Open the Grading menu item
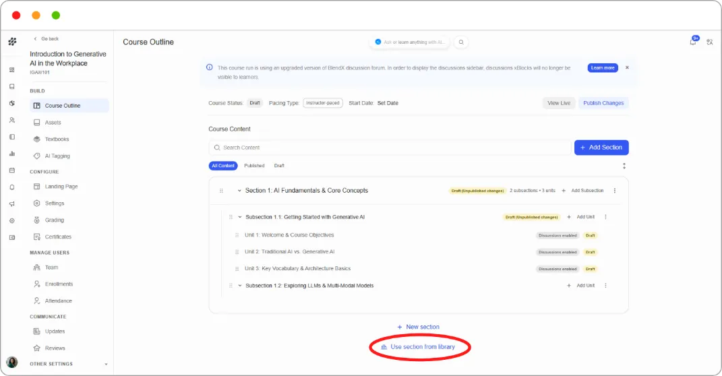 tap(69, 220)
